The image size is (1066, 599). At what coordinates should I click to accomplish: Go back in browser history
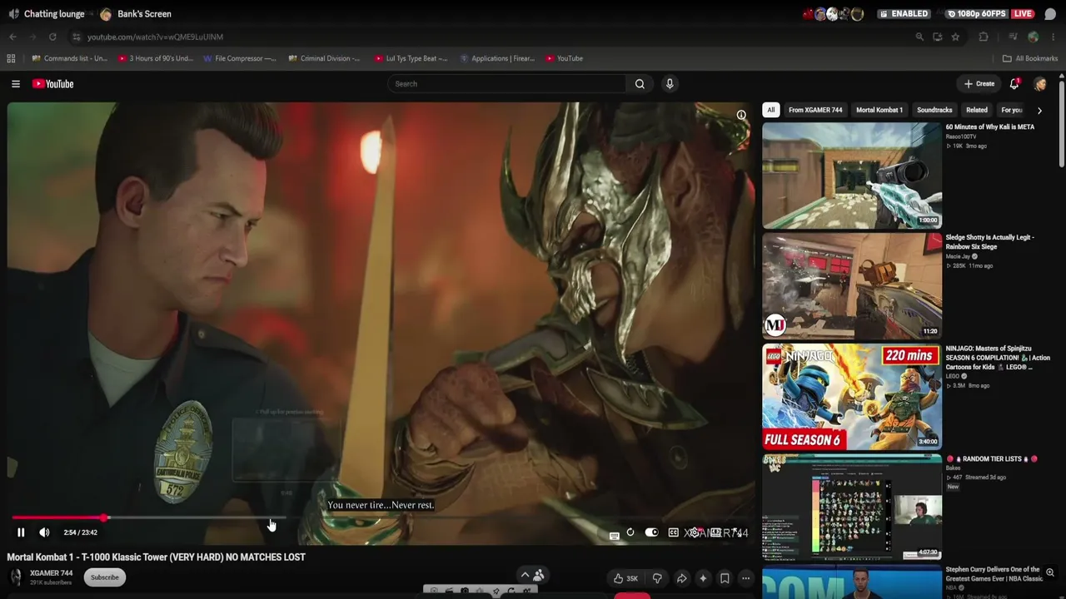point(12,37)
